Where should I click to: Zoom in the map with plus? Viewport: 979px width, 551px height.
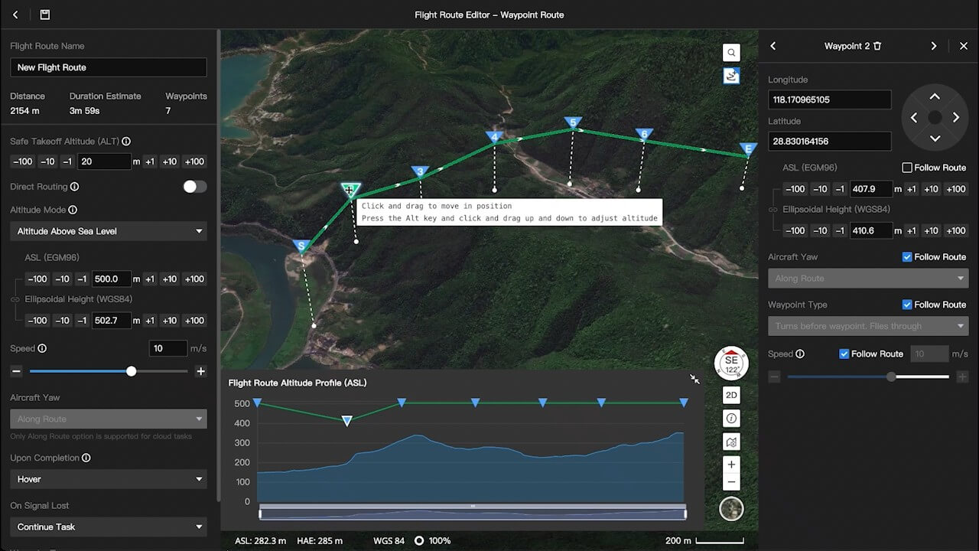tap(731, 465)
